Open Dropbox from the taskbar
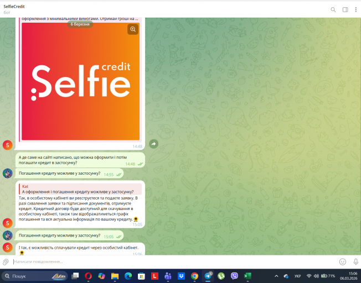Viewport: 361px width, 283px height. click(181, 276)
